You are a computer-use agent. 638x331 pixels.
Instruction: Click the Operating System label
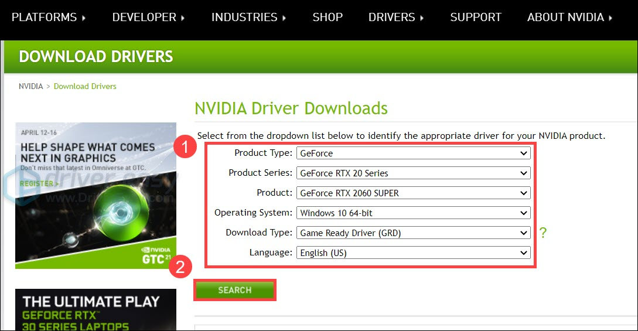pyautogui.click(x=253, y=213)
